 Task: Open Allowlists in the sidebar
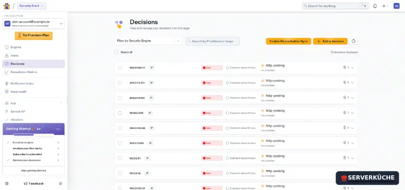[x=34, y=120]
